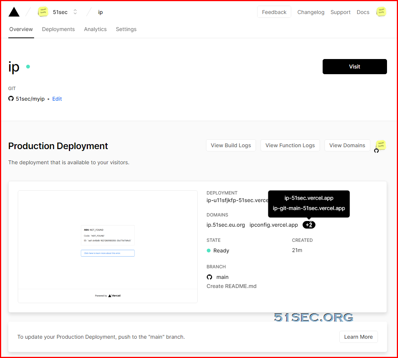Click the +2 additional domains badge
This screenshot has height=358, width=398.
pyautogui.click(x=309, y=225)
